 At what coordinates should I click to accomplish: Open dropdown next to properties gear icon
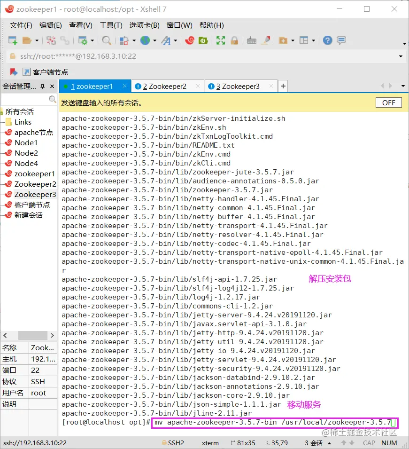92,40
